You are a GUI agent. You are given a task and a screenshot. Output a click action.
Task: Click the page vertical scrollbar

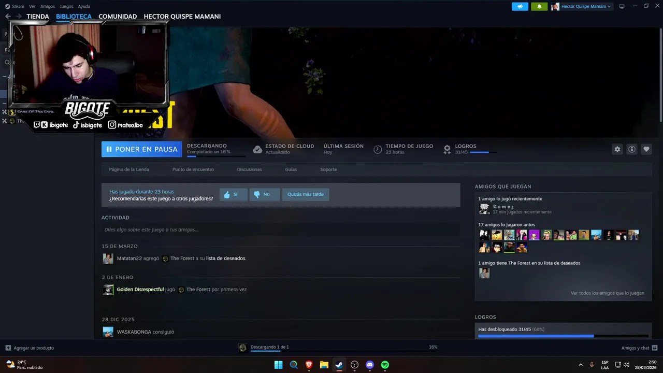click(x=660, y=75)
